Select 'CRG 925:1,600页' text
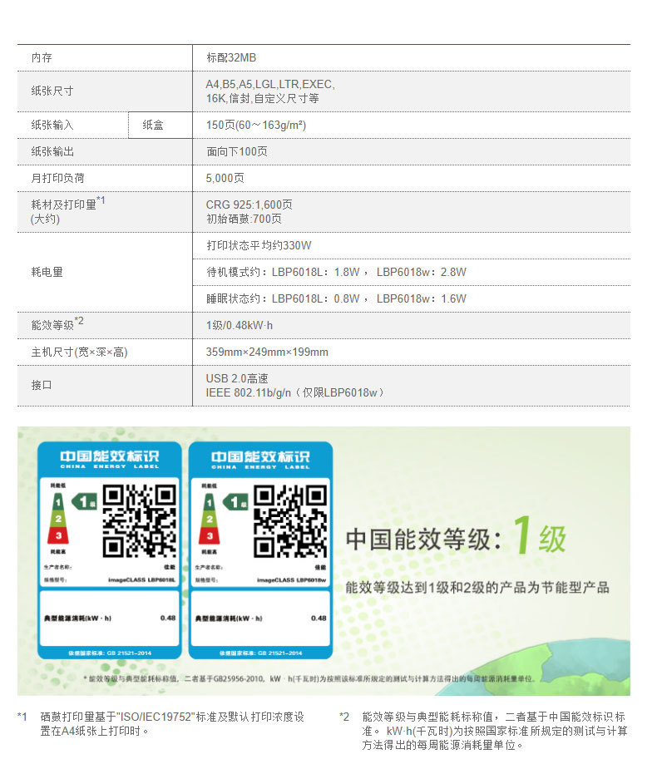657x759 pixels. point(249,205)
